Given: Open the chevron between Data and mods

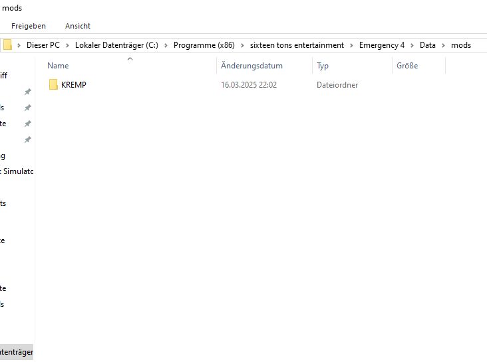Looking at the screenshot, I should 443,45.
